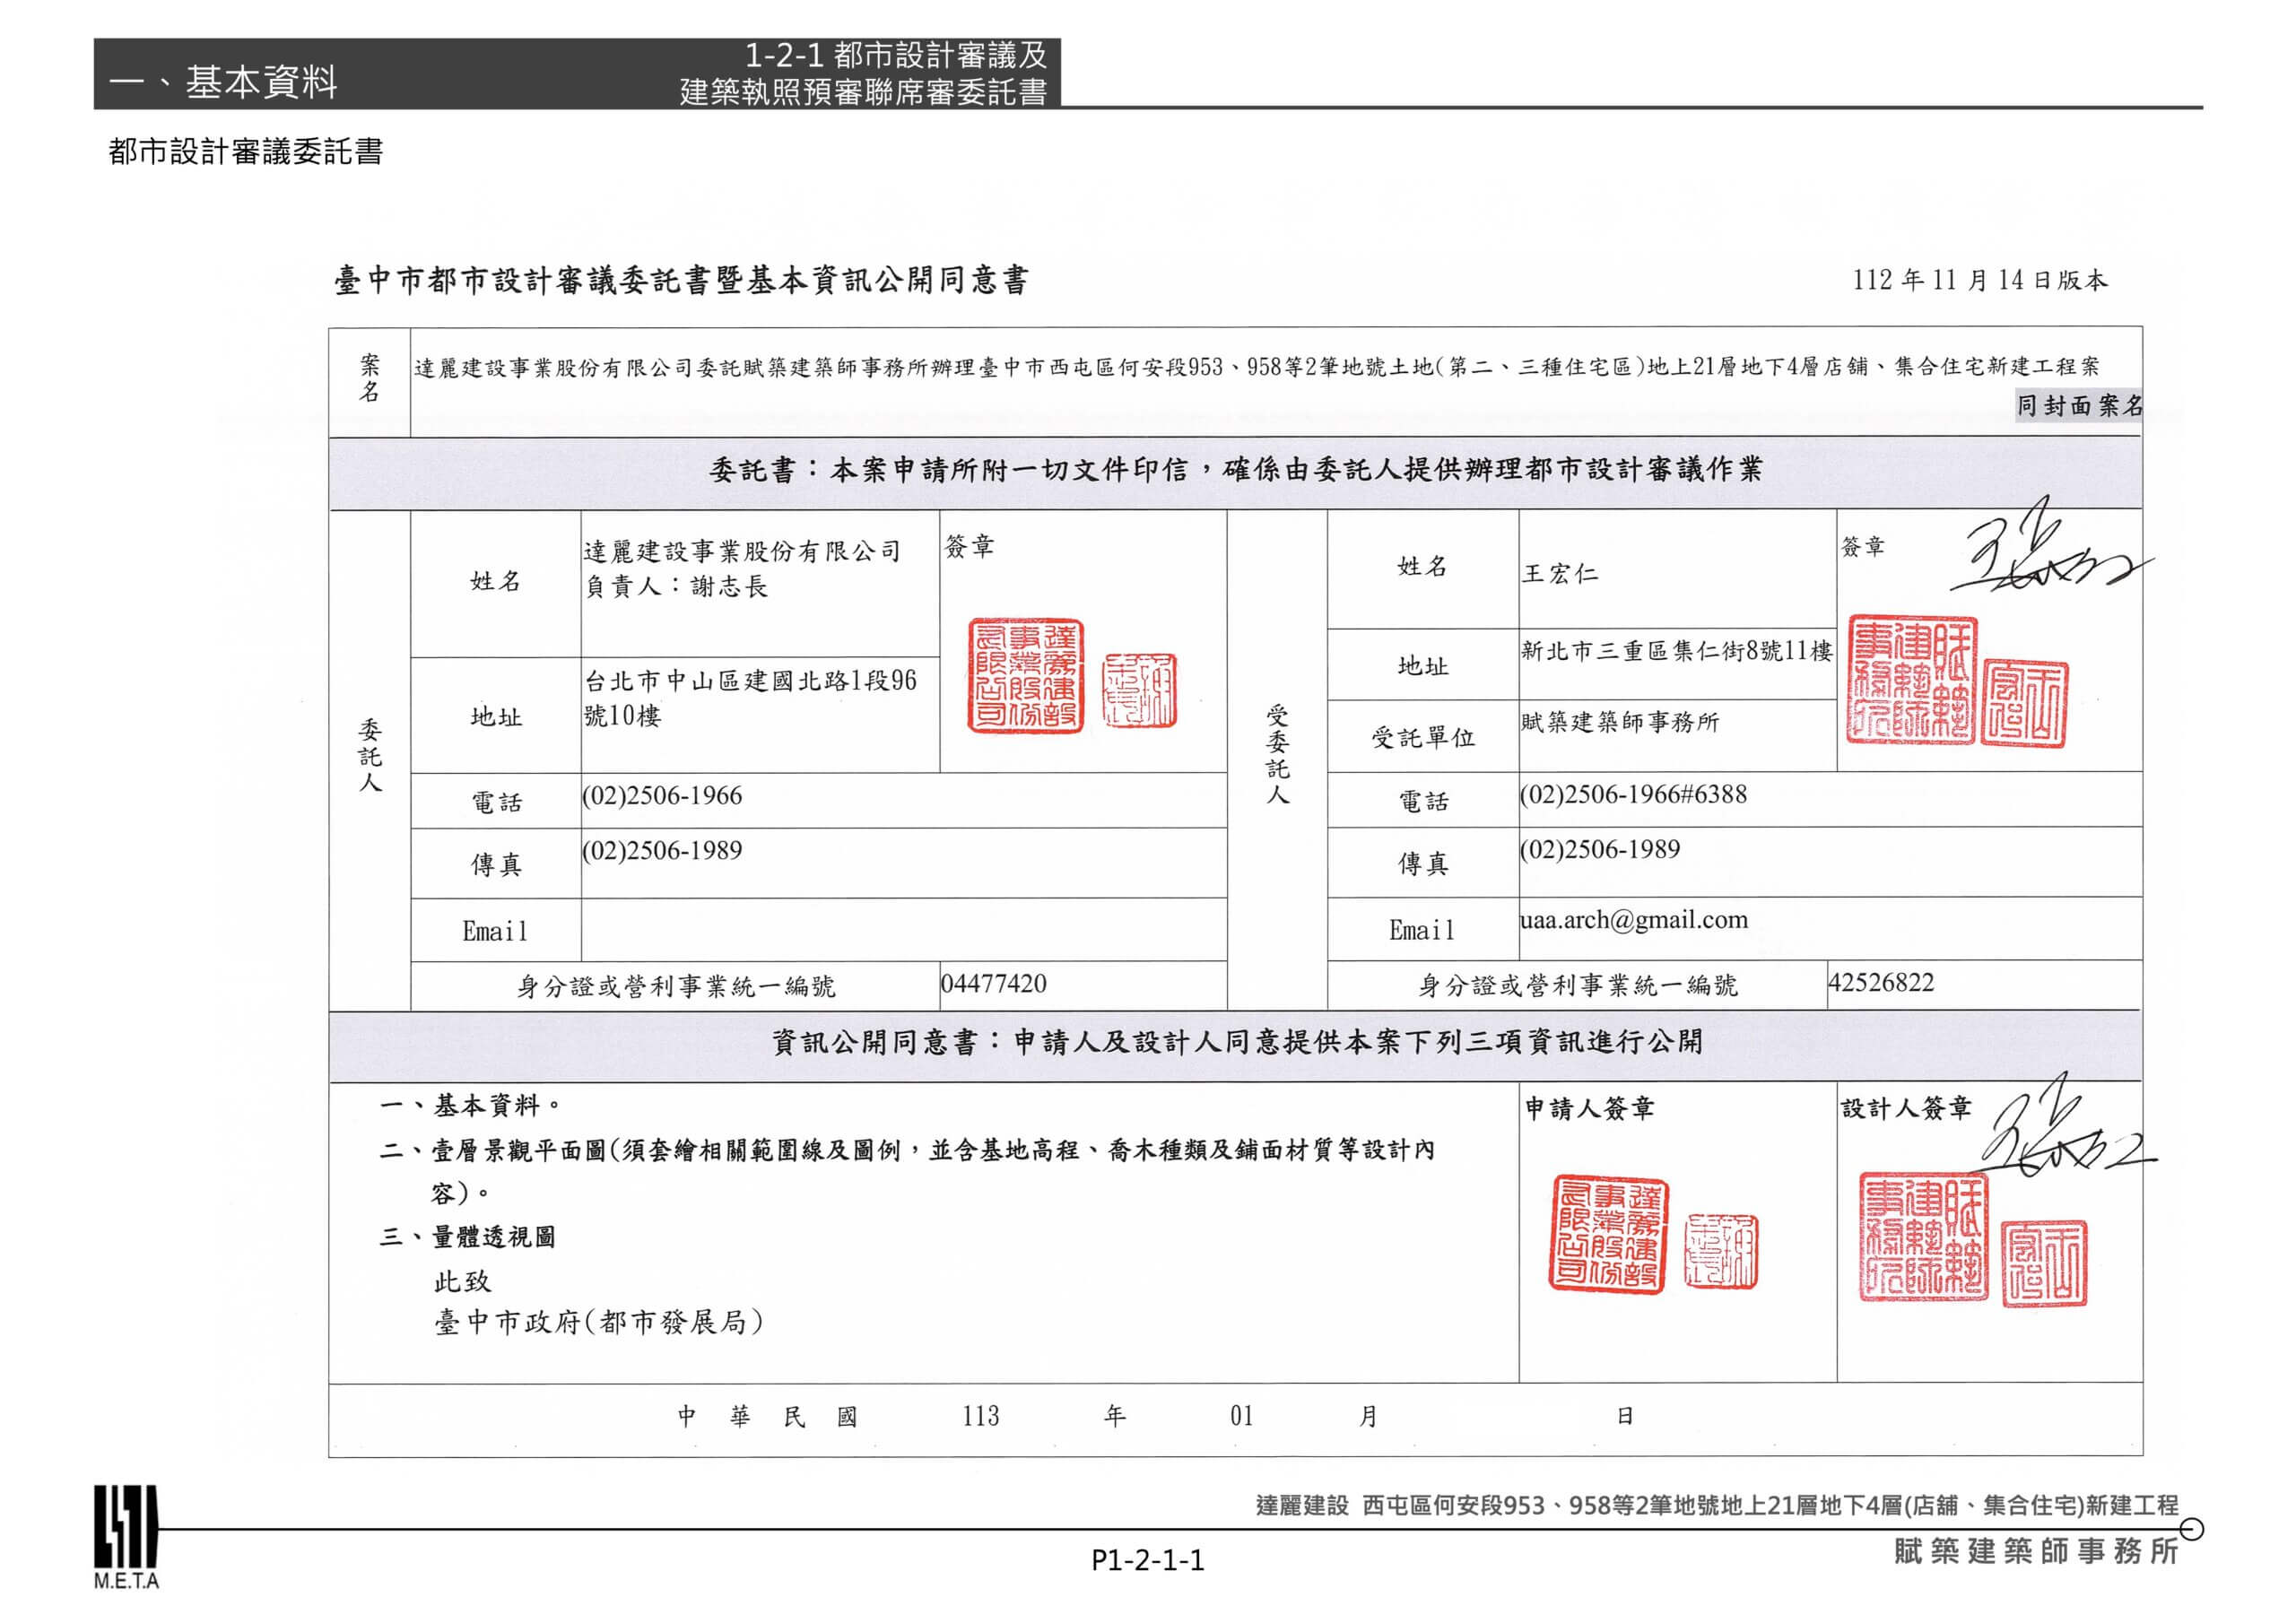Click the vertical 委託人 label
Image resolution: width=2296 pixels, height=1623 pixels.
[370, 757]
